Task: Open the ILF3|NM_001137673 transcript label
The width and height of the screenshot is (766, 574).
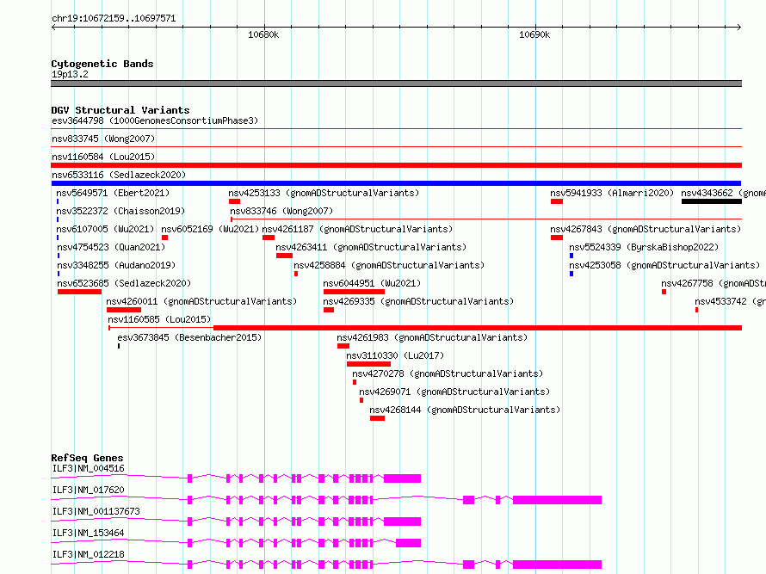Action: (96, 511)
